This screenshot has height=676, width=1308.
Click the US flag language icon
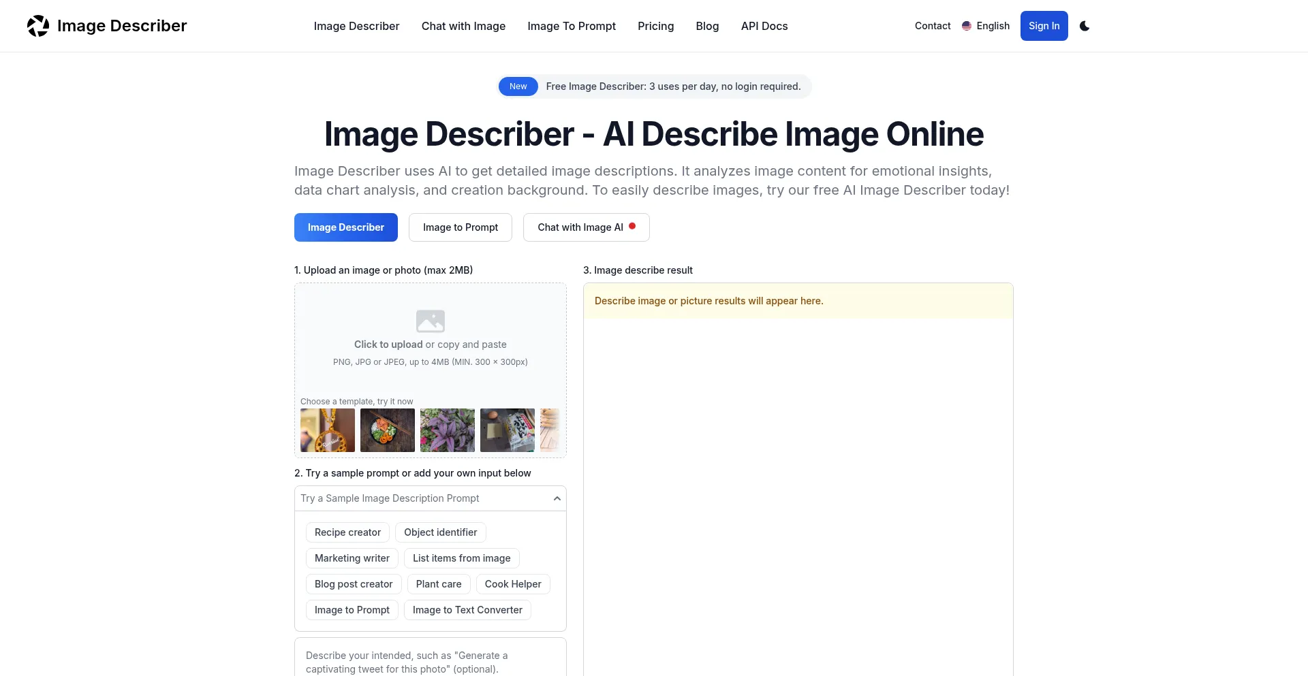966,26
